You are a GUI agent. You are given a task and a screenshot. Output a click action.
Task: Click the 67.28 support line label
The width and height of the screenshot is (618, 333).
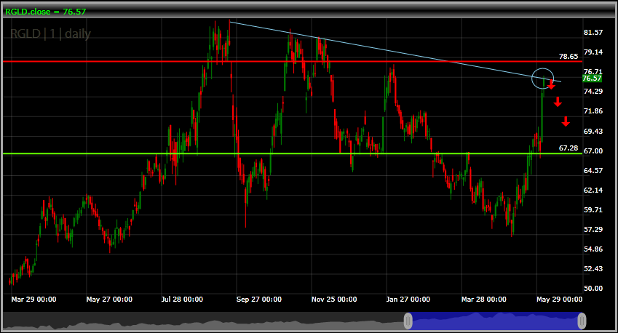pyautogui.click(x=568, y=148)
